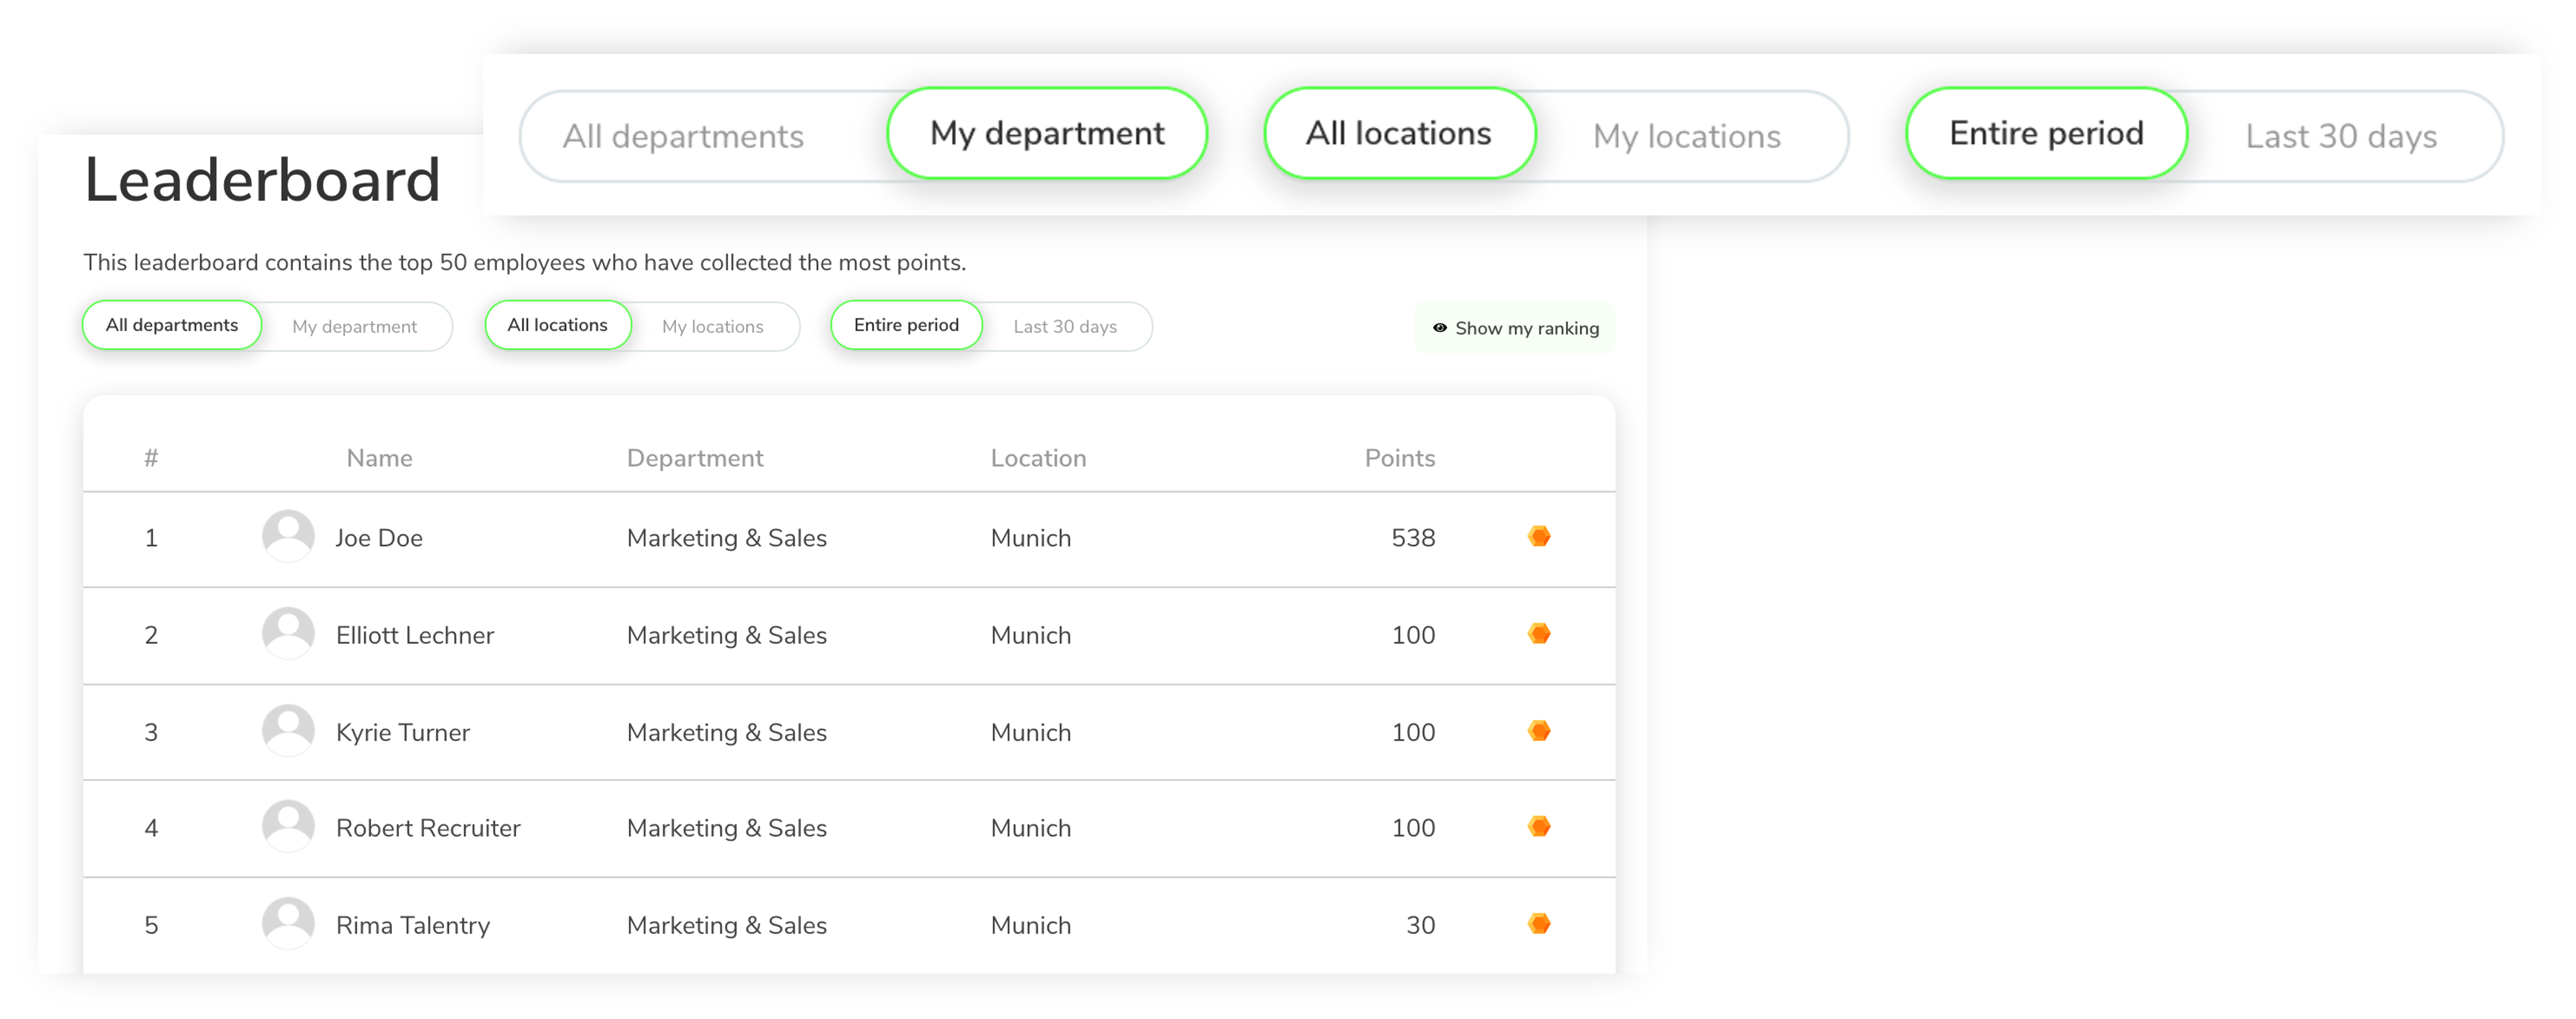Click orange points hexagon in Rima Talentry row

click(1539, 924)
